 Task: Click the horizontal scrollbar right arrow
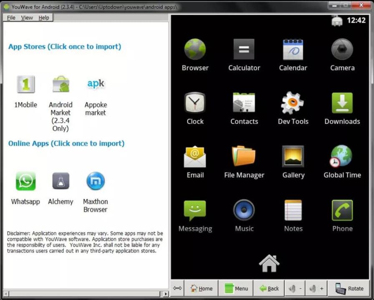point(166,294)
